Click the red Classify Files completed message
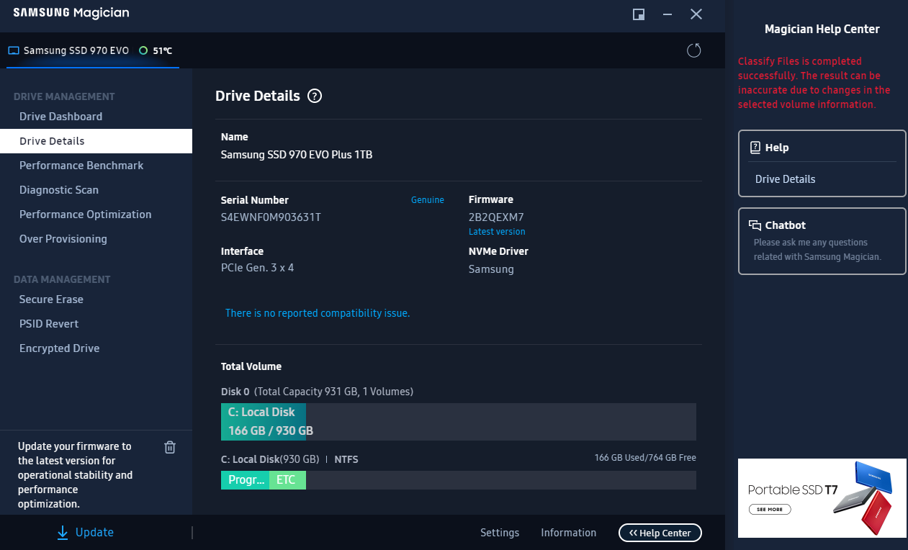The height and width of the screenshot is (550, 908). [x=814, y=83]
